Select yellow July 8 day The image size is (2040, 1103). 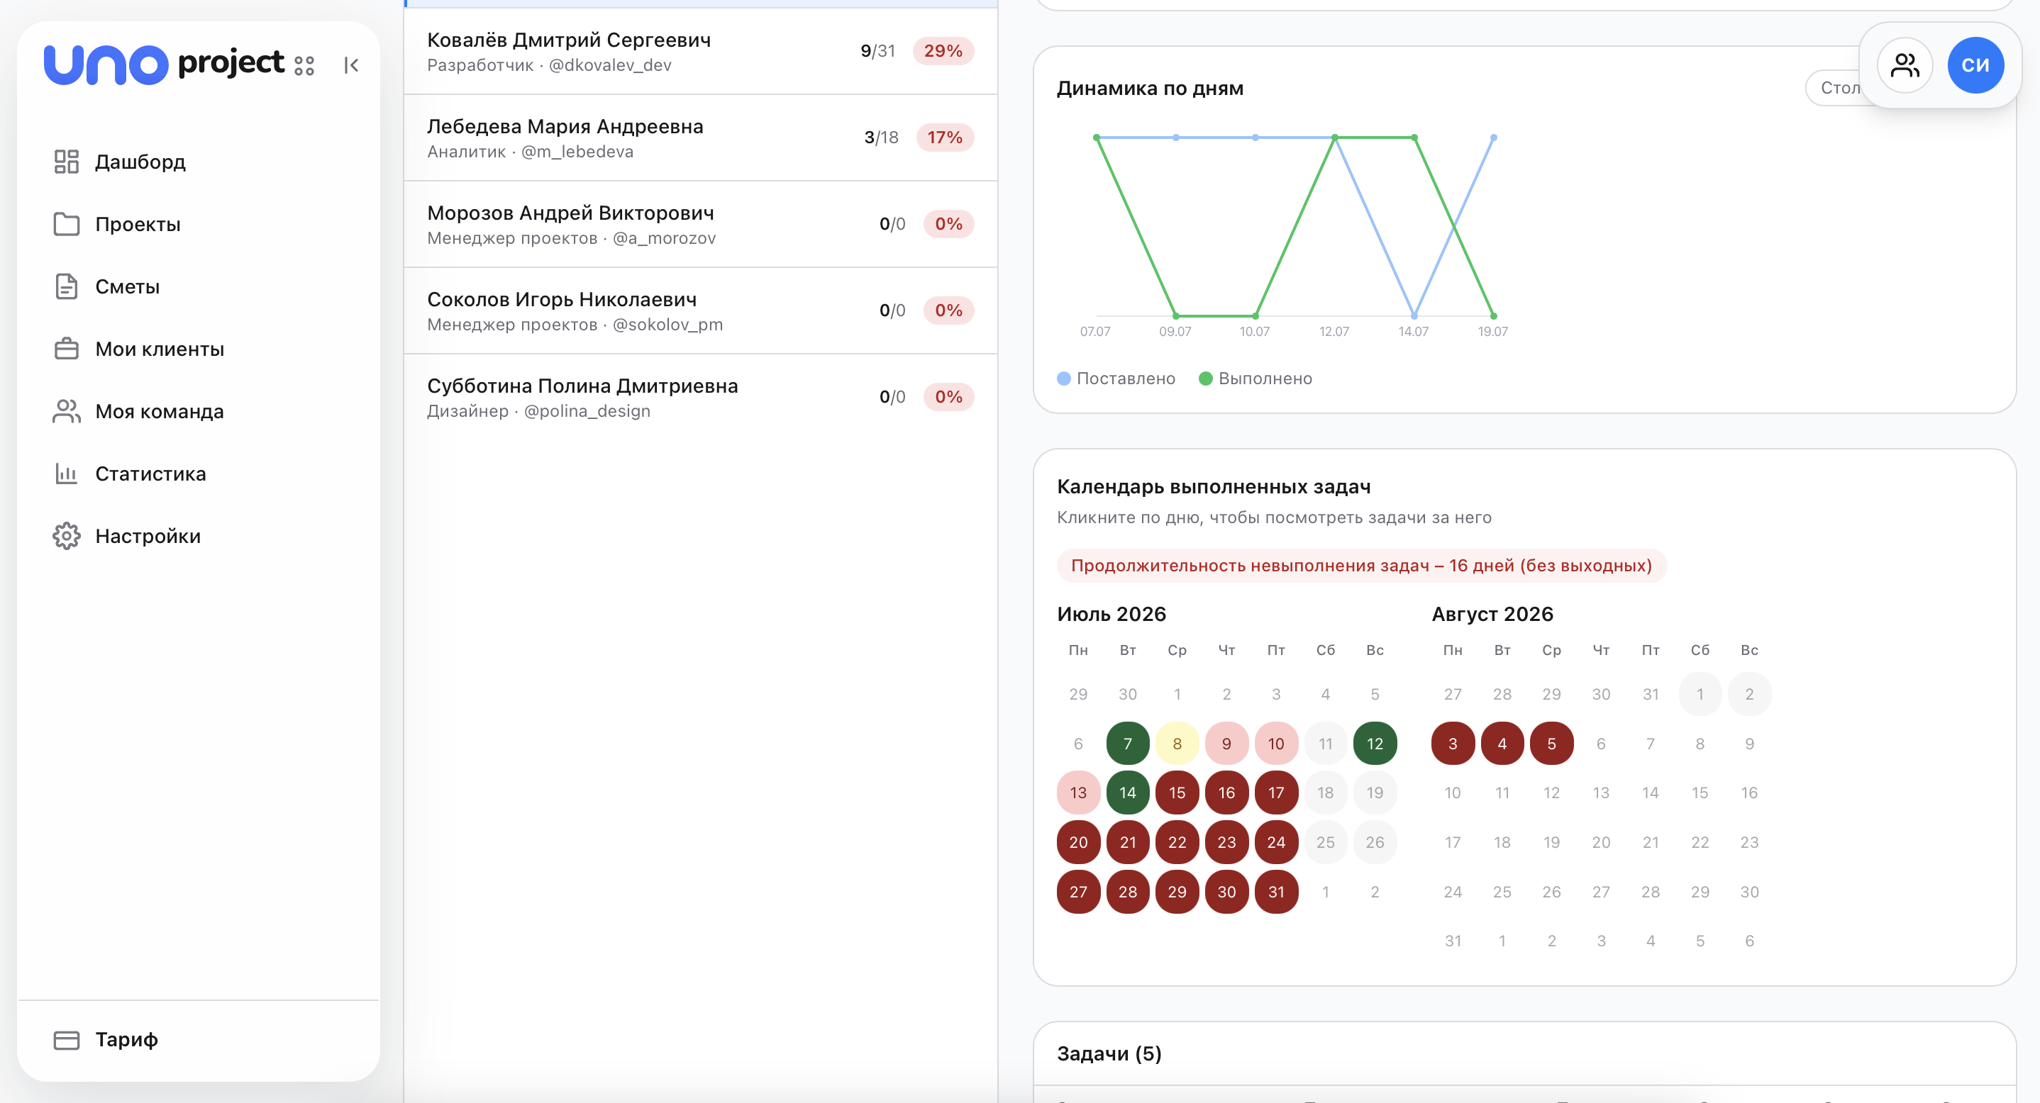point(1177,744)
